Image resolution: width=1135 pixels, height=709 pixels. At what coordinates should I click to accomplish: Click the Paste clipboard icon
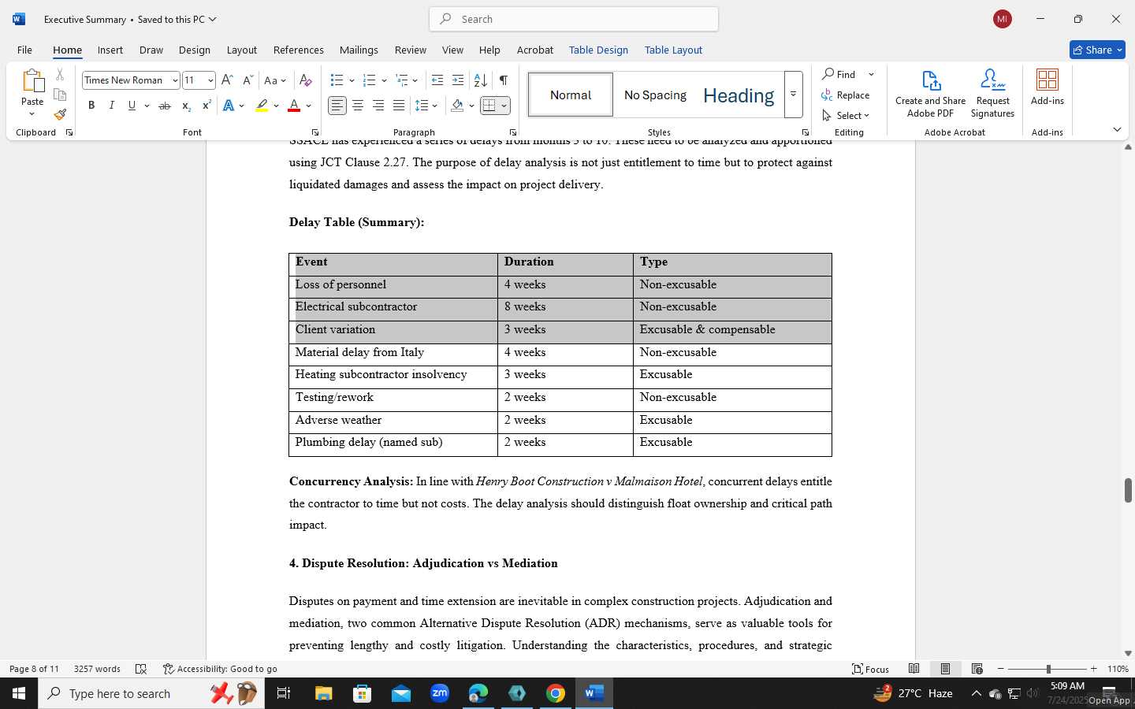point(32,80)
